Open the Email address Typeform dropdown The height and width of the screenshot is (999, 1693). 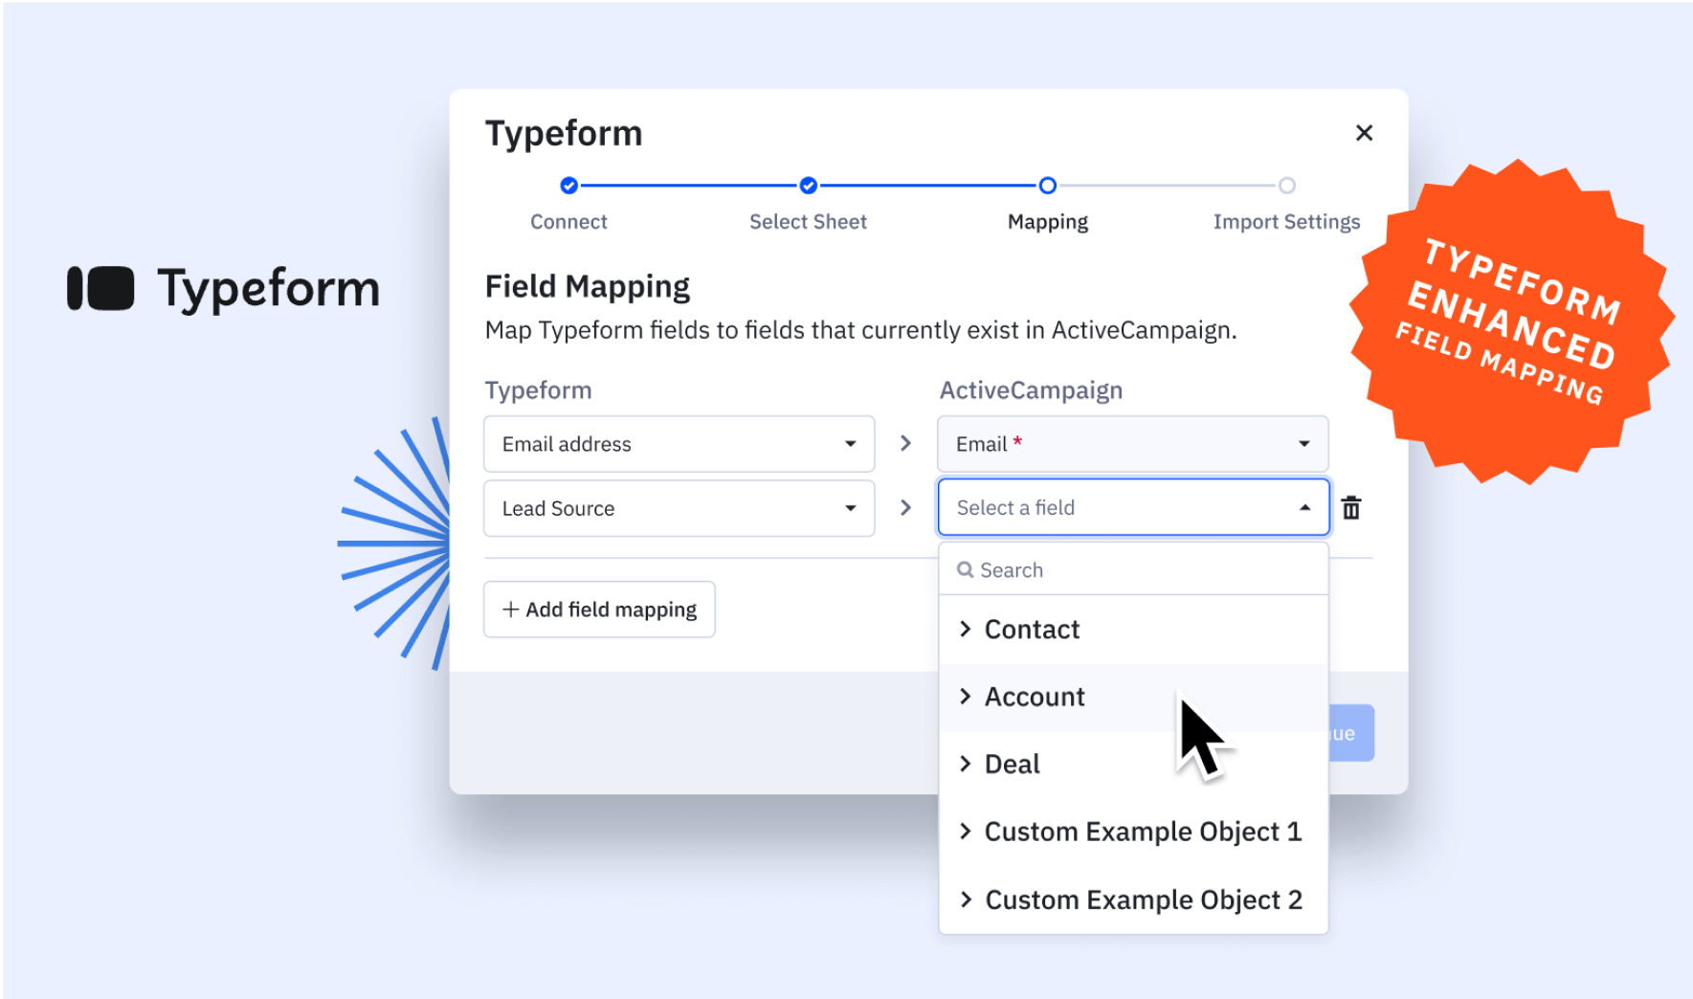point(679,444)
